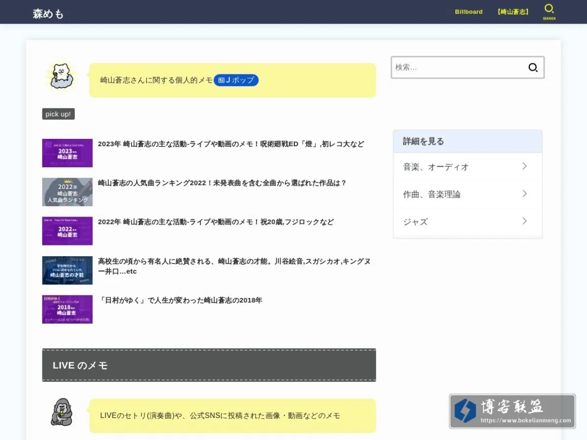Screen dimensions: 587x440
Task: Click the LIVE のメモ section heading
Action: (209, 365)
